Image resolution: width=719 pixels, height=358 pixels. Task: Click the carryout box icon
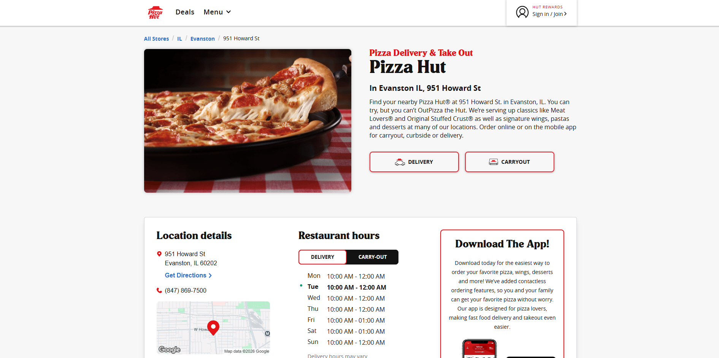pyautogui.click(x=493, y=162)
